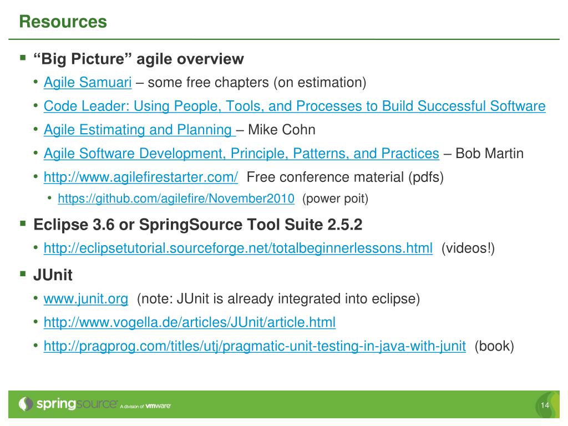Click the SpringSource leaf logo icon

[x=26, y=404]
